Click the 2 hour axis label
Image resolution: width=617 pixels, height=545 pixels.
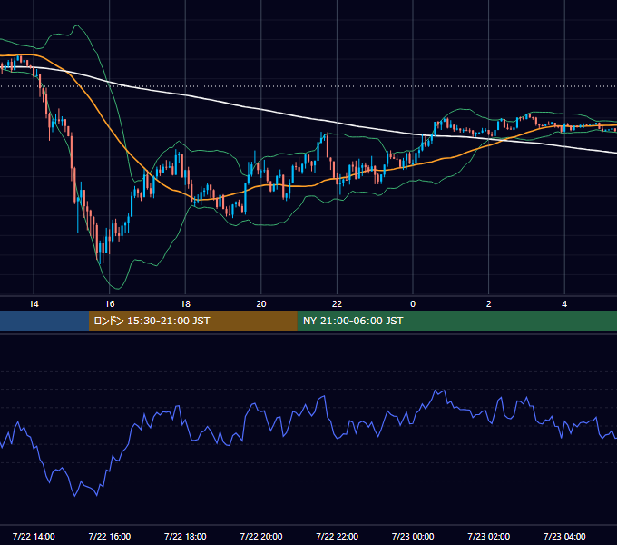489,304
